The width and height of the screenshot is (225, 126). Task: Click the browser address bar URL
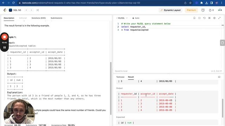coord(81,3)
